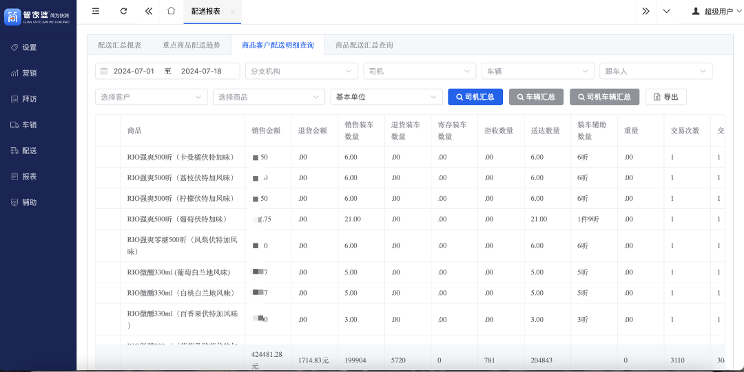The width and height of the screenshot is (744, 372).
Task: Open the 超级用户 account menu
Action: (713, 12)
